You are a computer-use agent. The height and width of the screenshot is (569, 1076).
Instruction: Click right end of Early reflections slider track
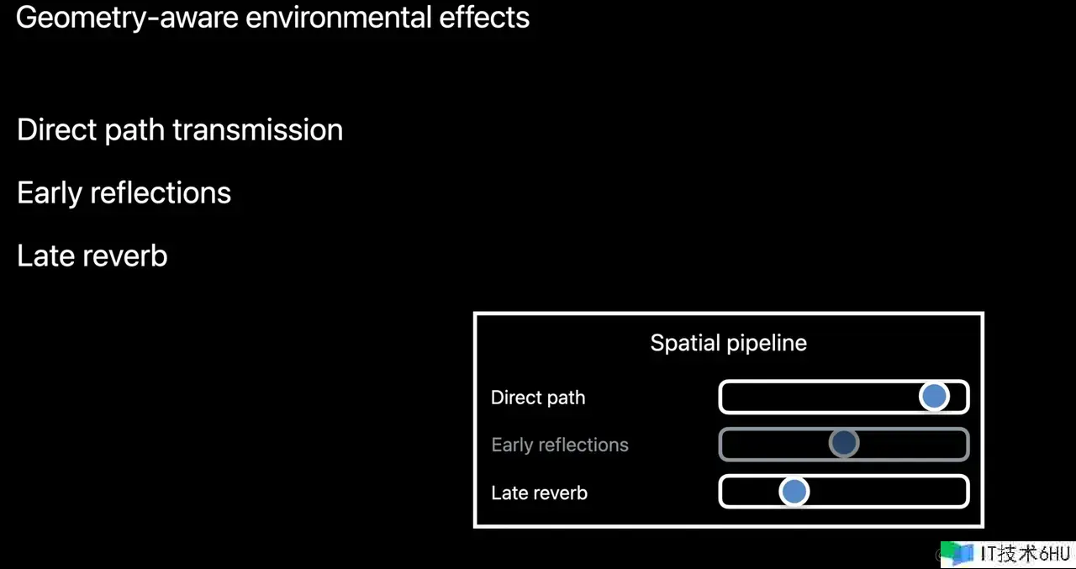point(959,445)
